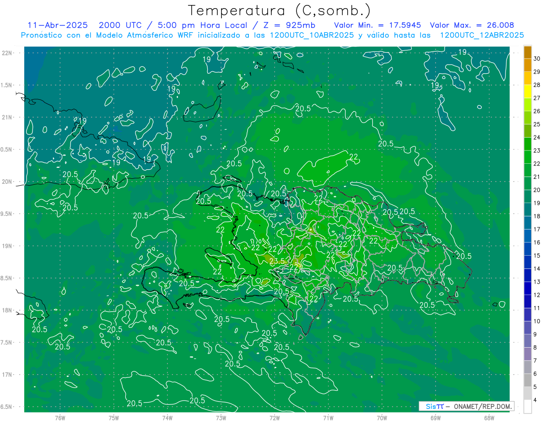Click the "70W" longitude label
Viewport: 549px width, 424px height.
tap(382, 418)
